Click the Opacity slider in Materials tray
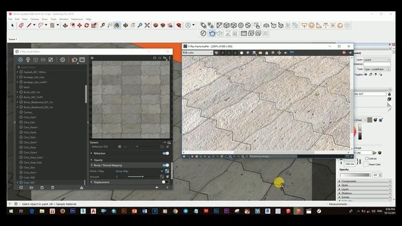This screenshot has width=402, height=226. (x=355, y=175)
